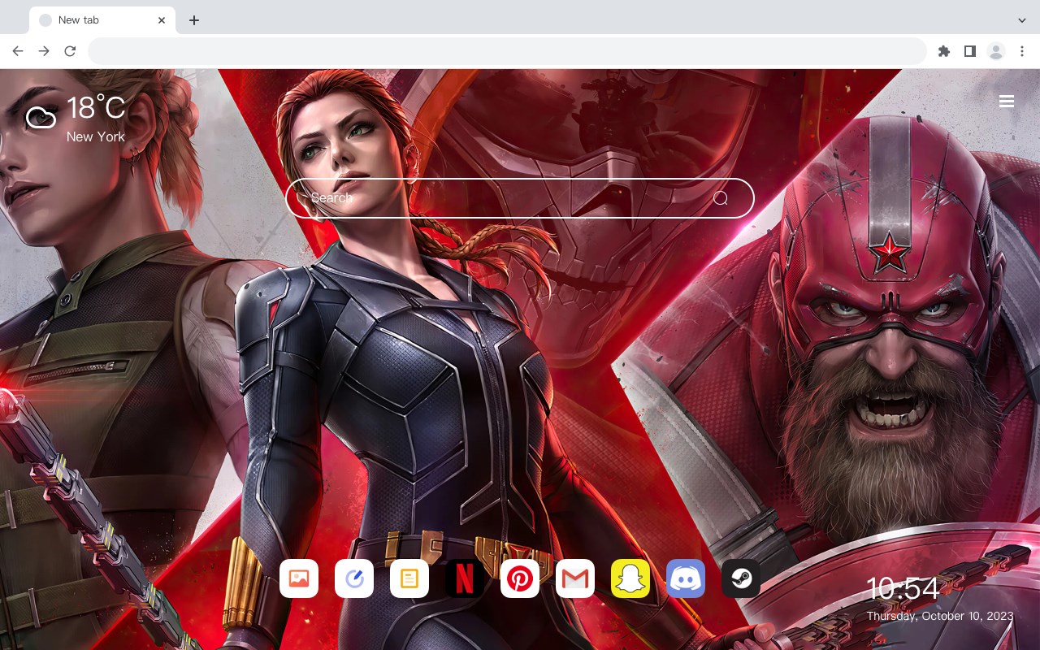Click the 10:54 clock display
Viewport: 1040px width, 650px height.
[x=903, y=588]
